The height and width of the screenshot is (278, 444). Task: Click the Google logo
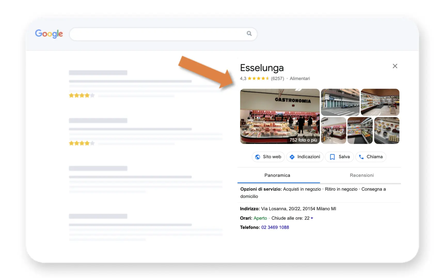click(49, 34)
